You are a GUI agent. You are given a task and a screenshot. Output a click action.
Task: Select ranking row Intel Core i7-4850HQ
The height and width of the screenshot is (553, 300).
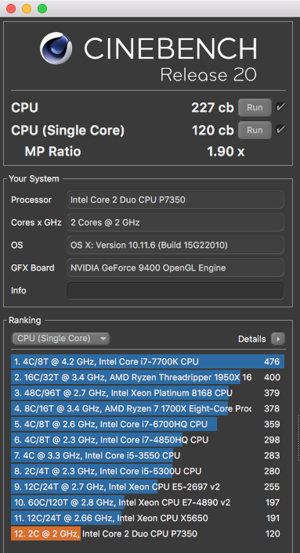tap(148, 440)
